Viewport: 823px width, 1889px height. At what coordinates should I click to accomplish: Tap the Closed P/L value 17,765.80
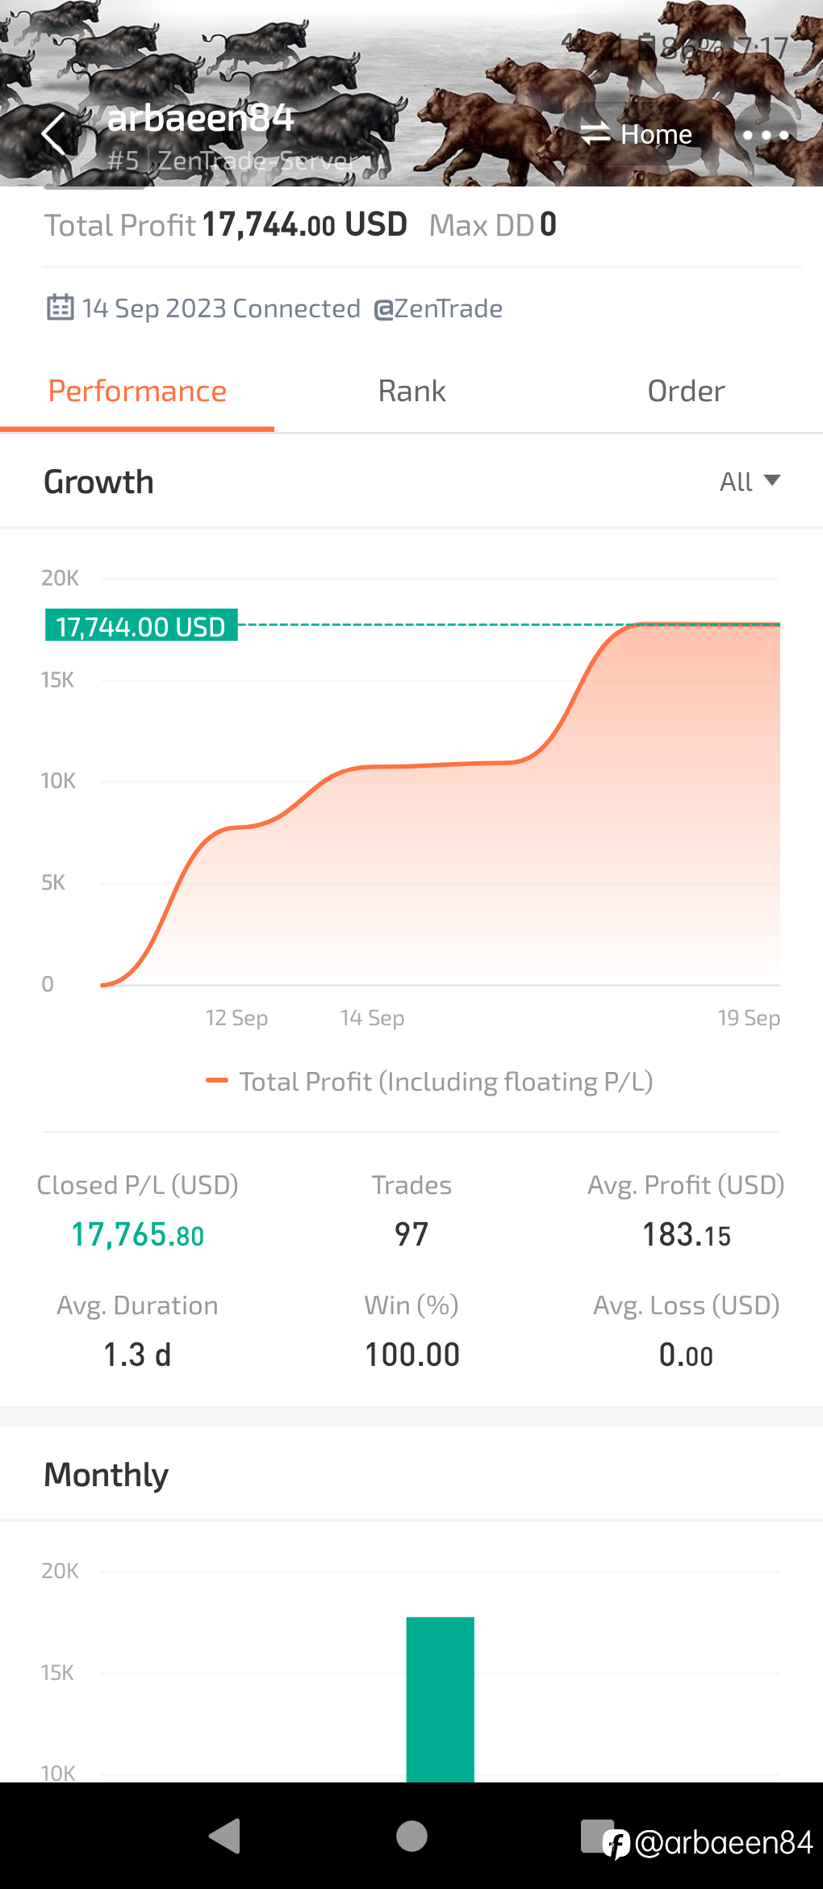click(x=137, y=1234)
